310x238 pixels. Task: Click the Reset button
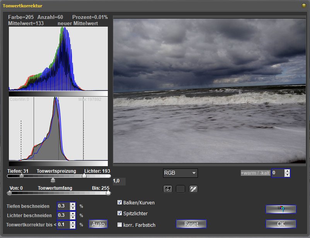pyautogui.click(x=191, y=224)
